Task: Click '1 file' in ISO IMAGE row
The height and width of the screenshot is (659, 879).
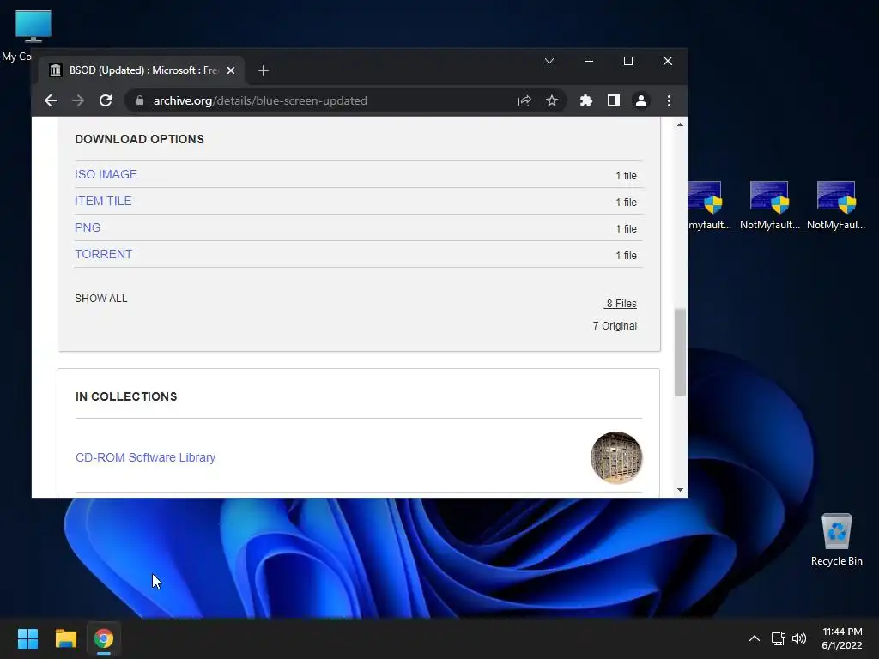Action: tap(626, 175)
